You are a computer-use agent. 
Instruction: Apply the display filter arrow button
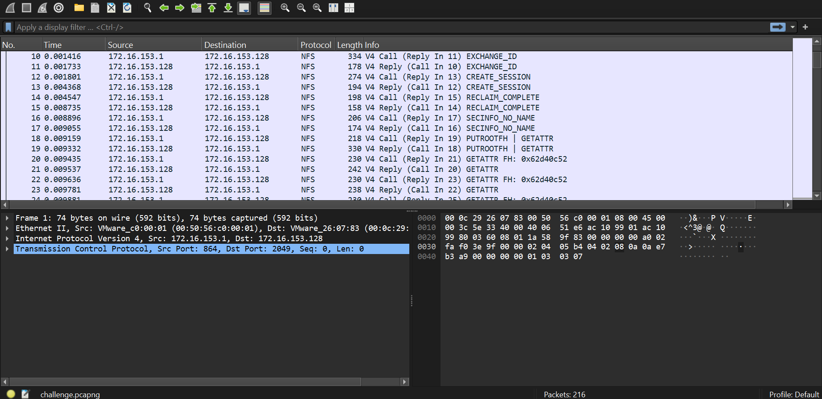tap(777, 27)
